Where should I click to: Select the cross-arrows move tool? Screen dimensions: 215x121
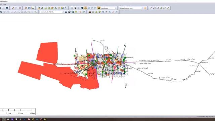tap(4, 12)
